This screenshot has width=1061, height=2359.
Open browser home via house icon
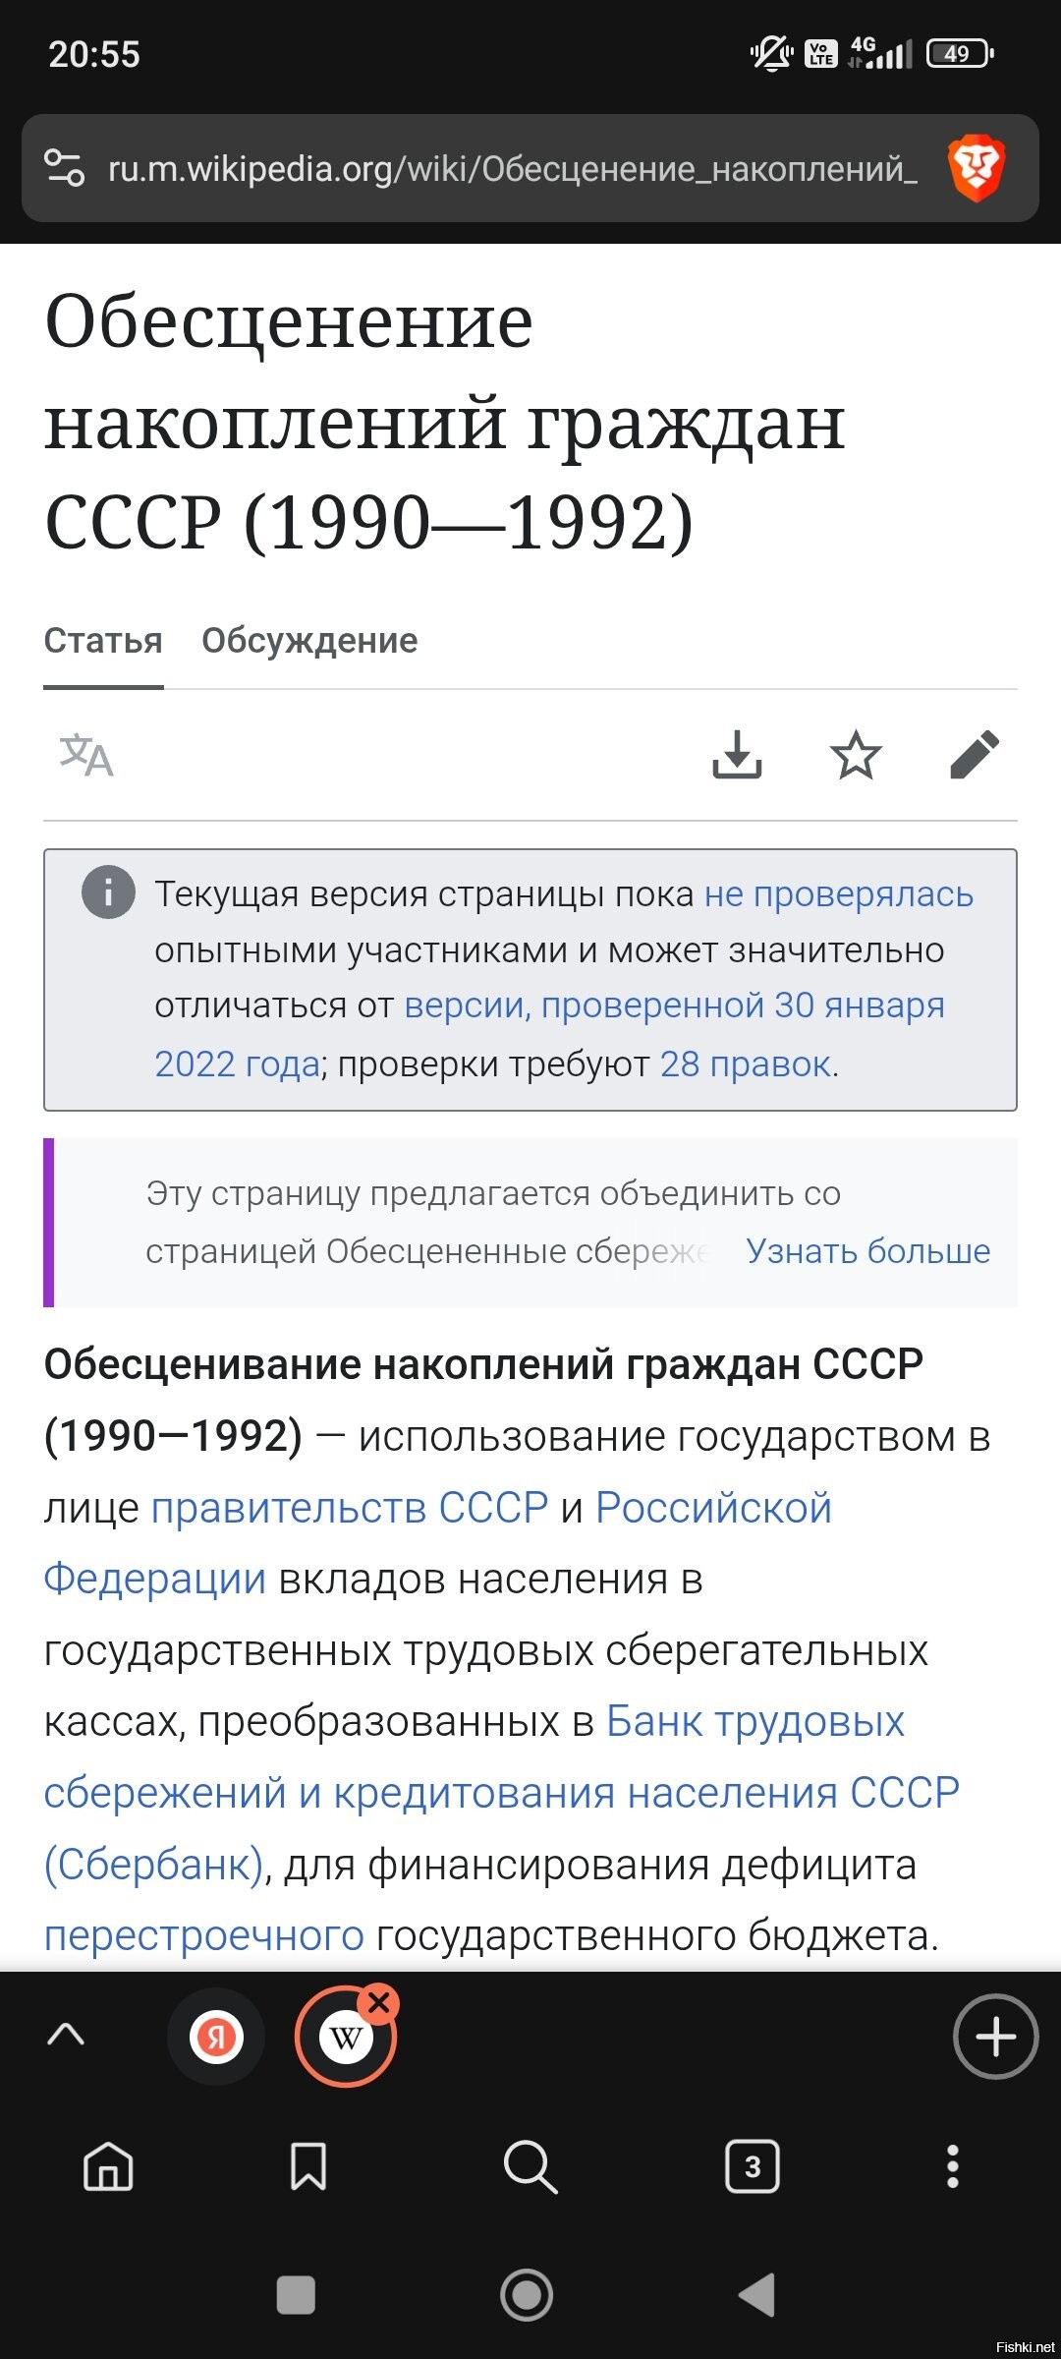[109, 2166]
